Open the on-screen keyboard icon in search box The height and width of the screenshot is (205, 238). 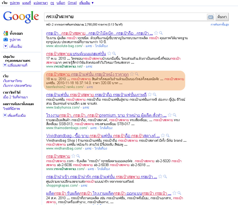pyautogui.click(x=210, y=17)
